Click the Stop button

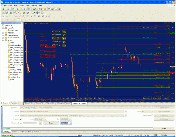click(164, 129)
